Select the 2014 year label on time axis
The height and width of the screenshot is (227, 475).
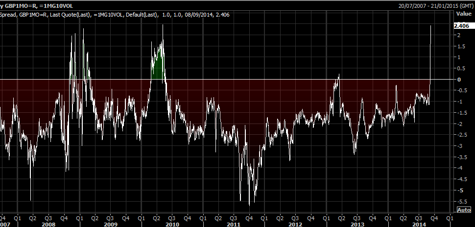pyautogui.click(x=419, y=225)
